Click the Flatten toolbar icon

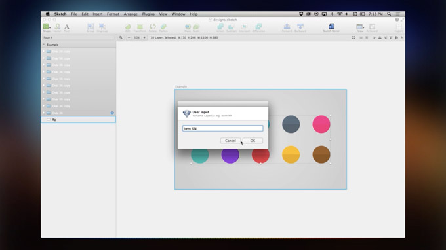(x=163, y=27)
